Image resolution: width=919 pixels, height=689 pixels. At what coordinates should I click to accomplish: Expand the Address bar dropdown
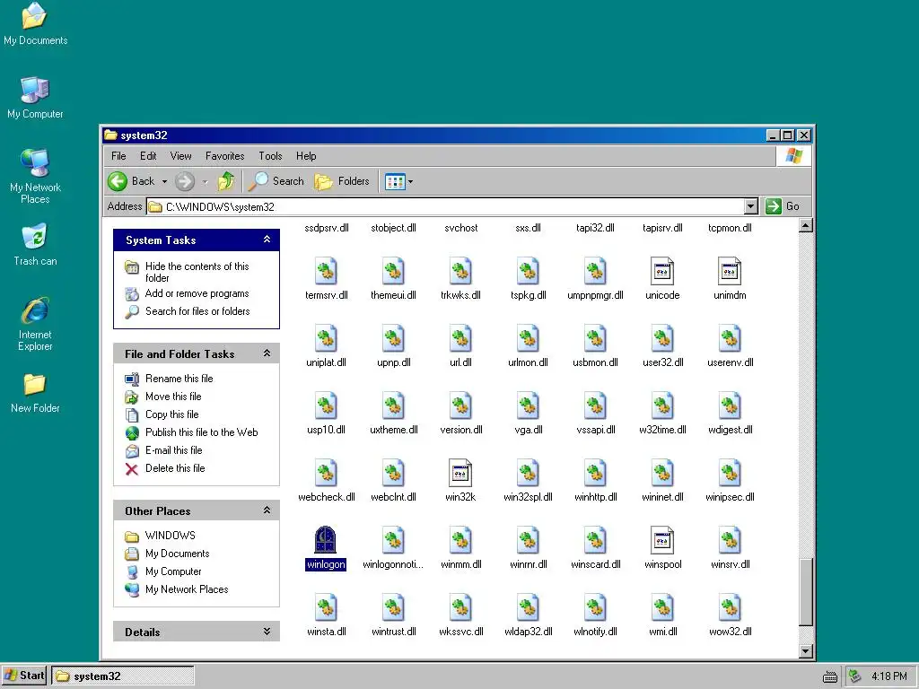[751, 206]
